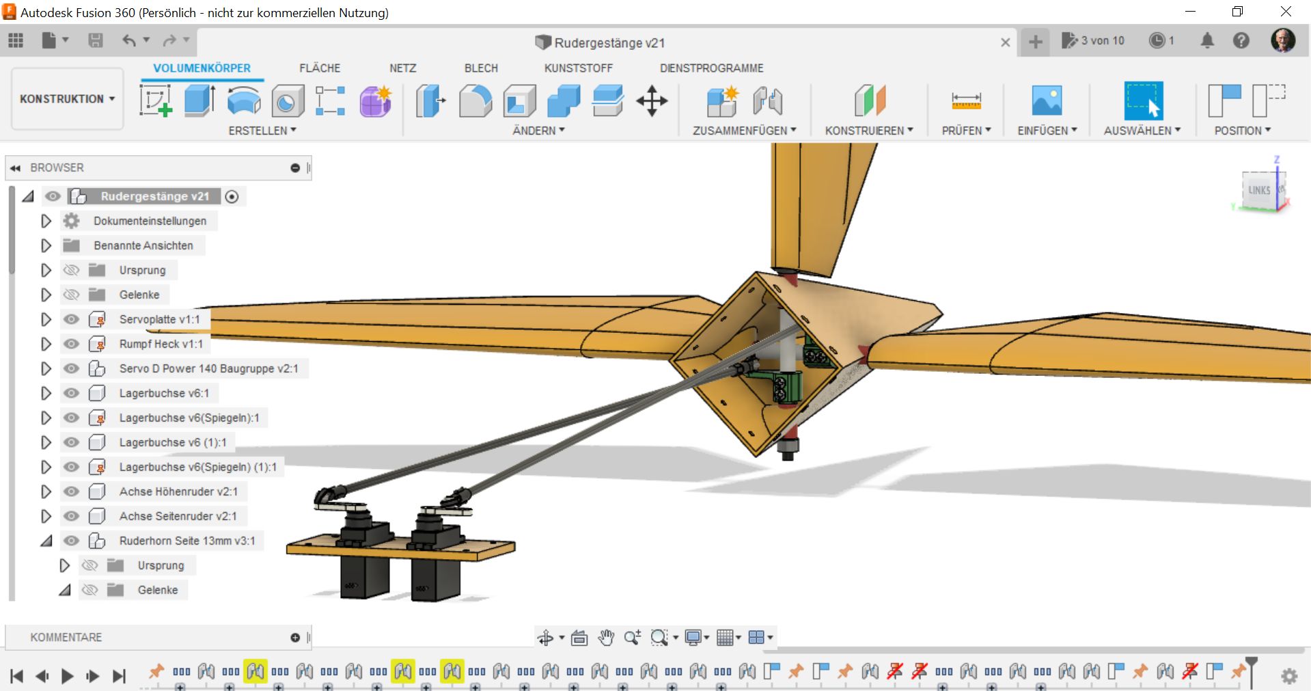Select the Measure tool
Screen dimensions: 1311x691
(x=967, y=101)
